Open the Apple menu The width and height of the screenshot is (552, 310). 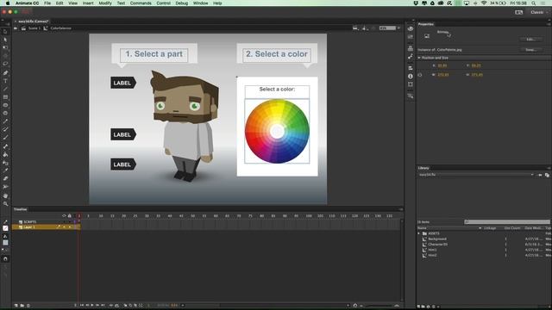click(x=8, y=3)
